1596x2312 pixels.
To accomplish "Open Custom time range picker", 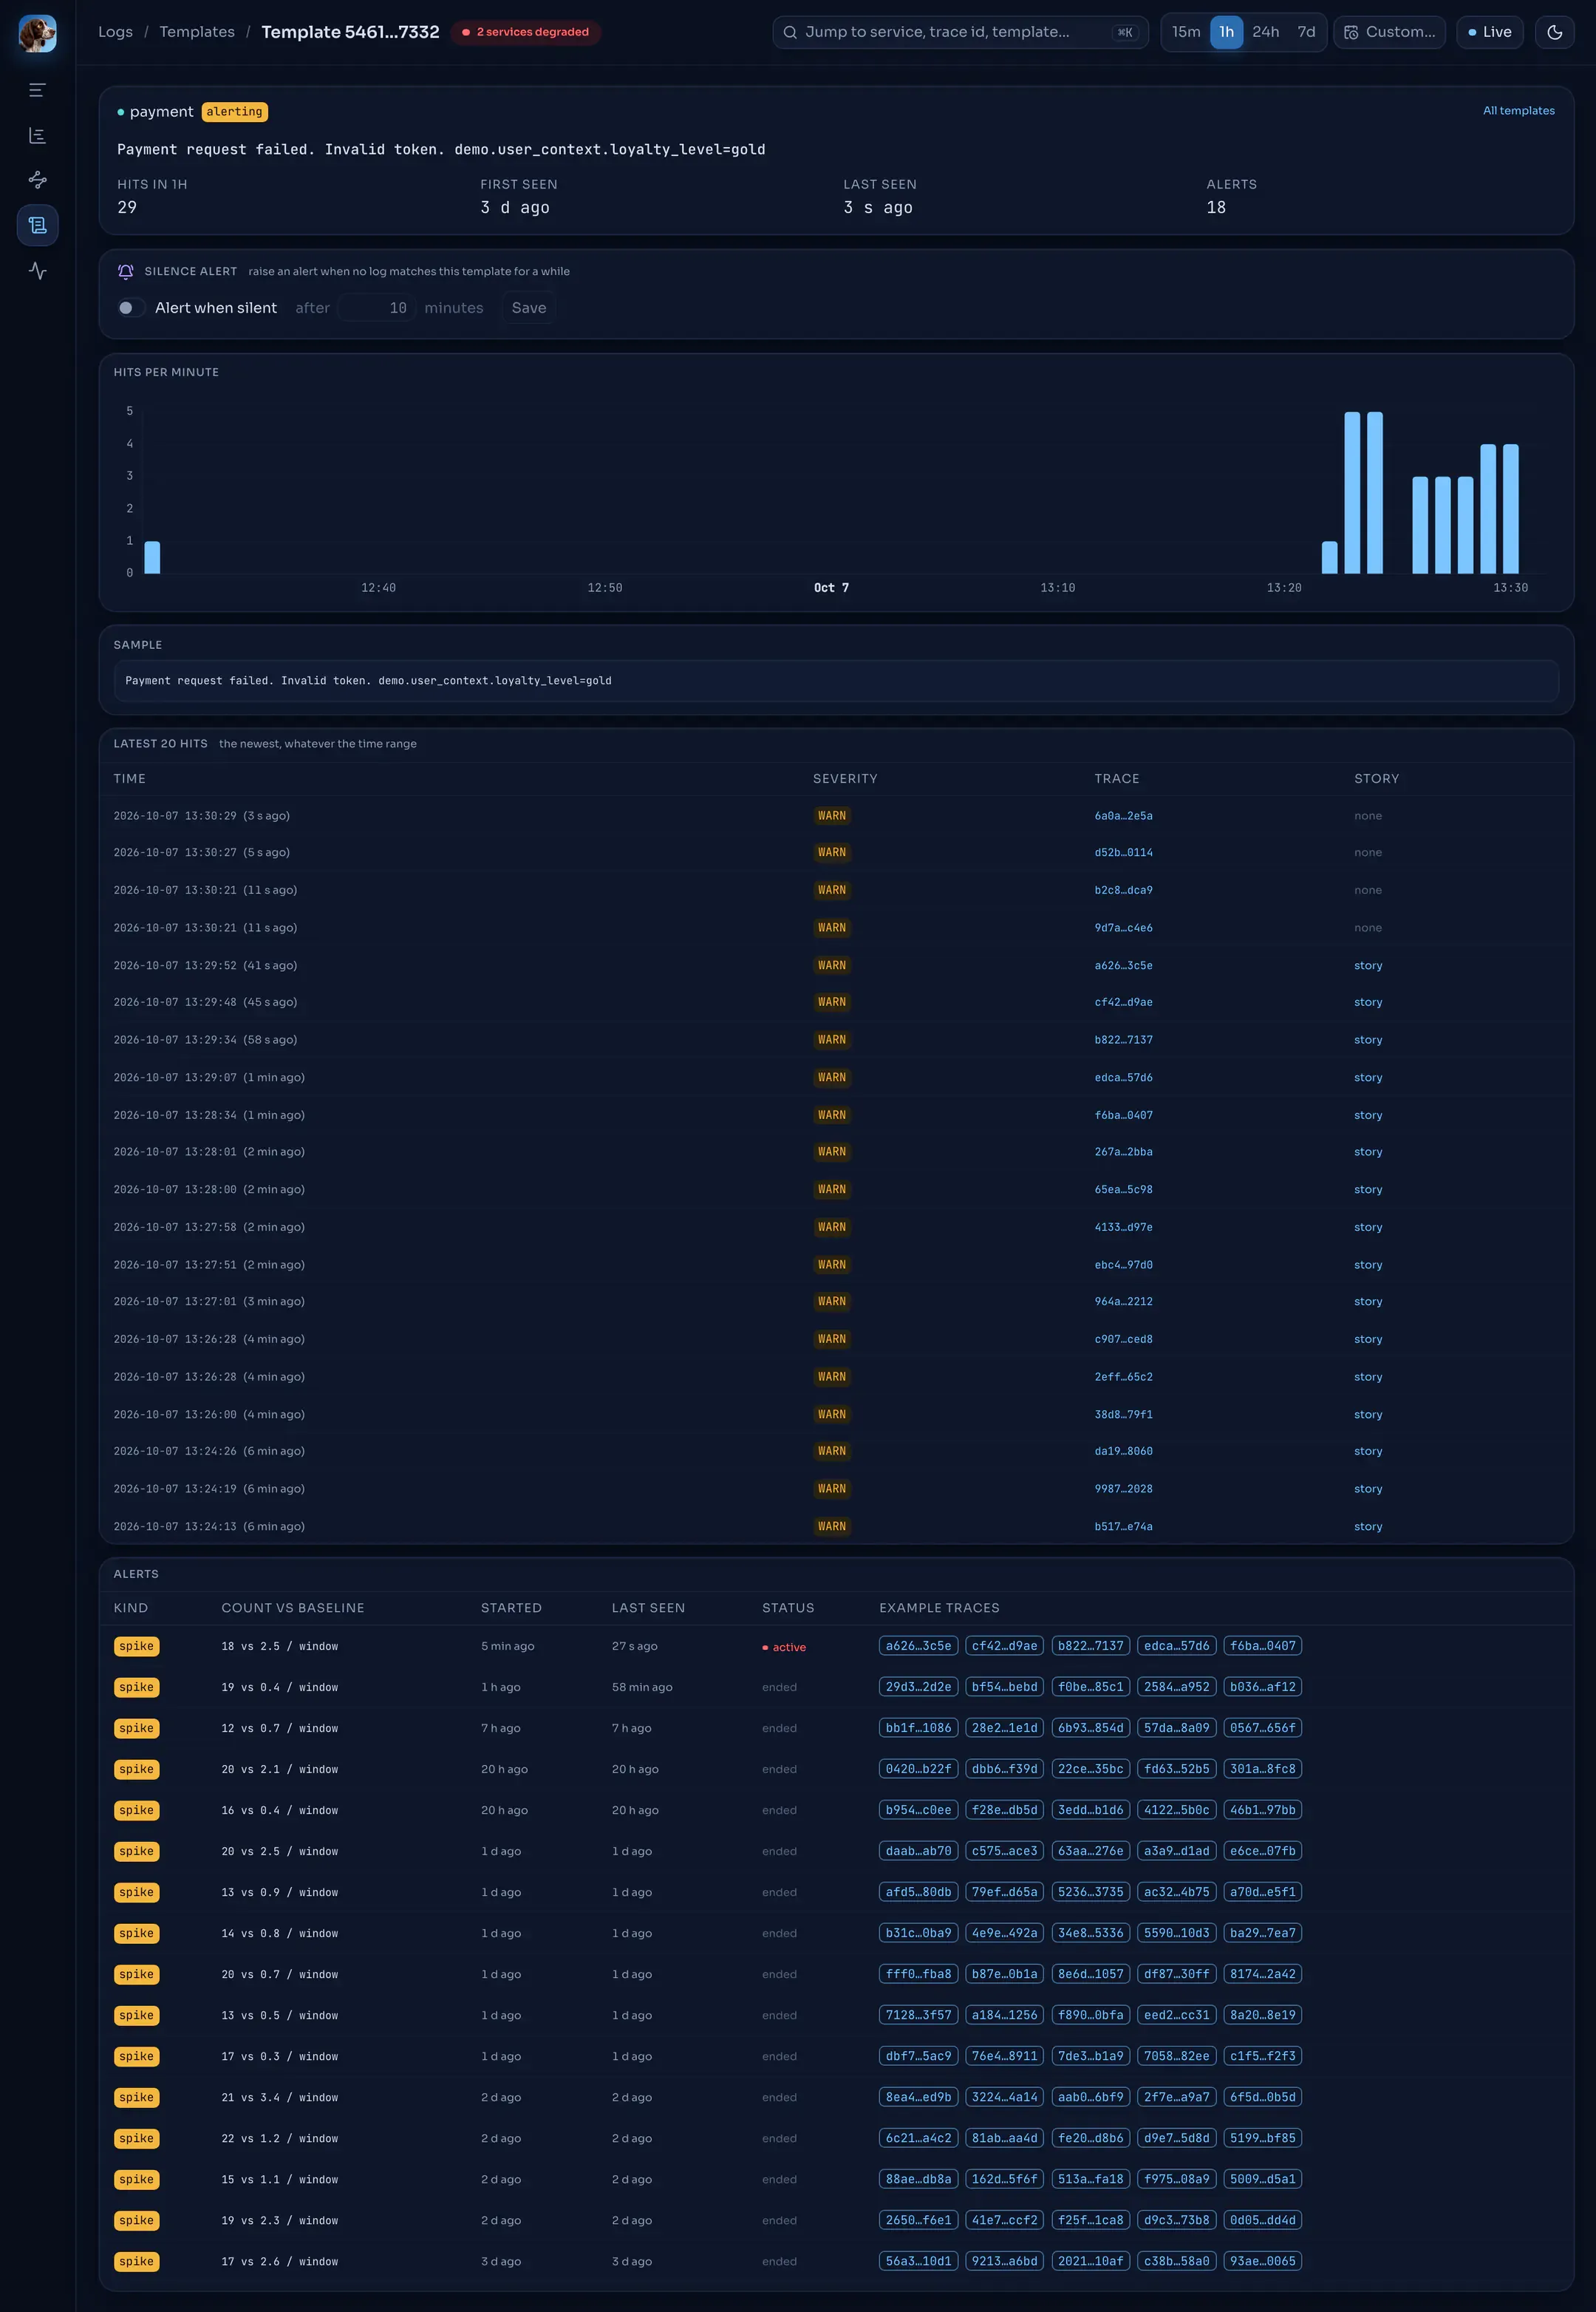I will 1389,32.
